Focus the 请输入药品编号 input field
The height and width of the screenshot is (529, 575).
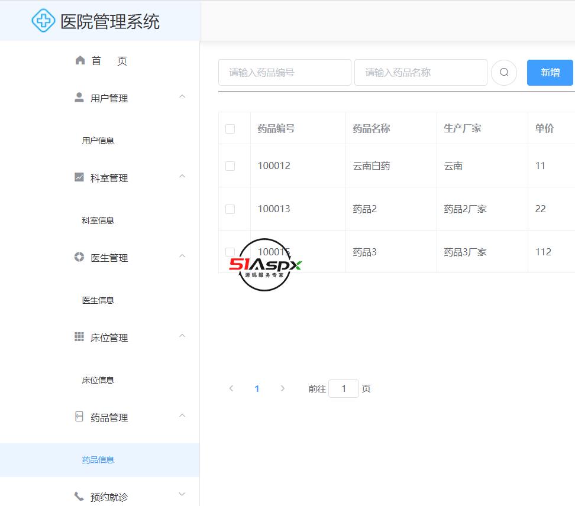(x=285, y=73)
